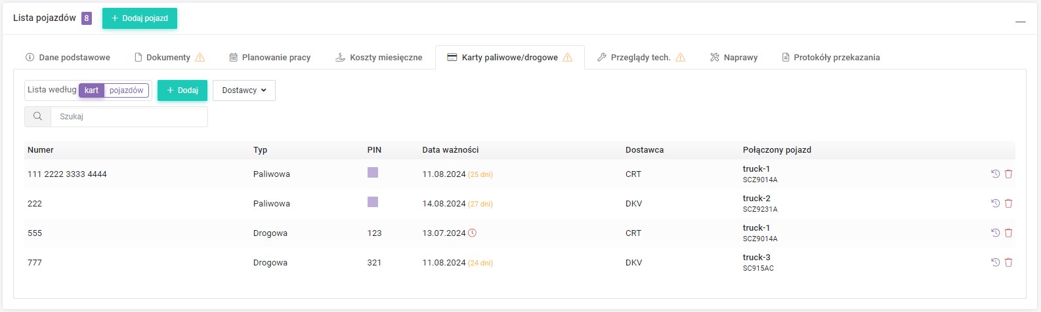Delete card 555 with trash icon

click(1009, 233)
